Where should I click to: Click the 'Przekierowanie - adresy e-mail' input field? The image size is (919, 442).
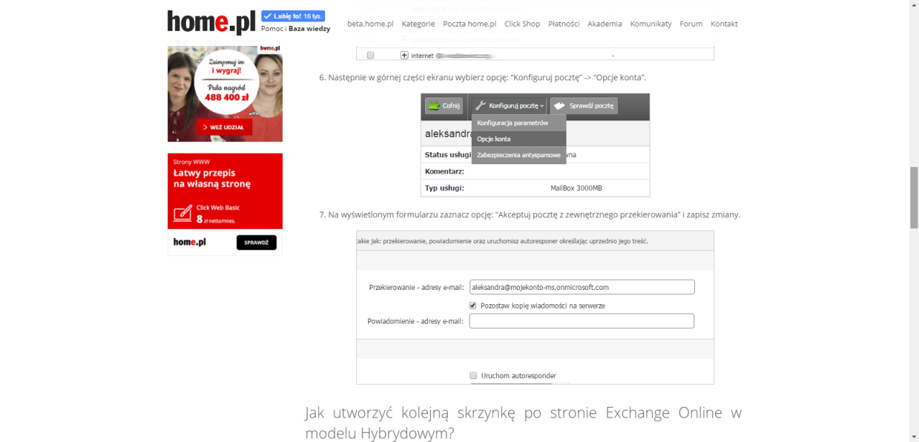[582, 287]
